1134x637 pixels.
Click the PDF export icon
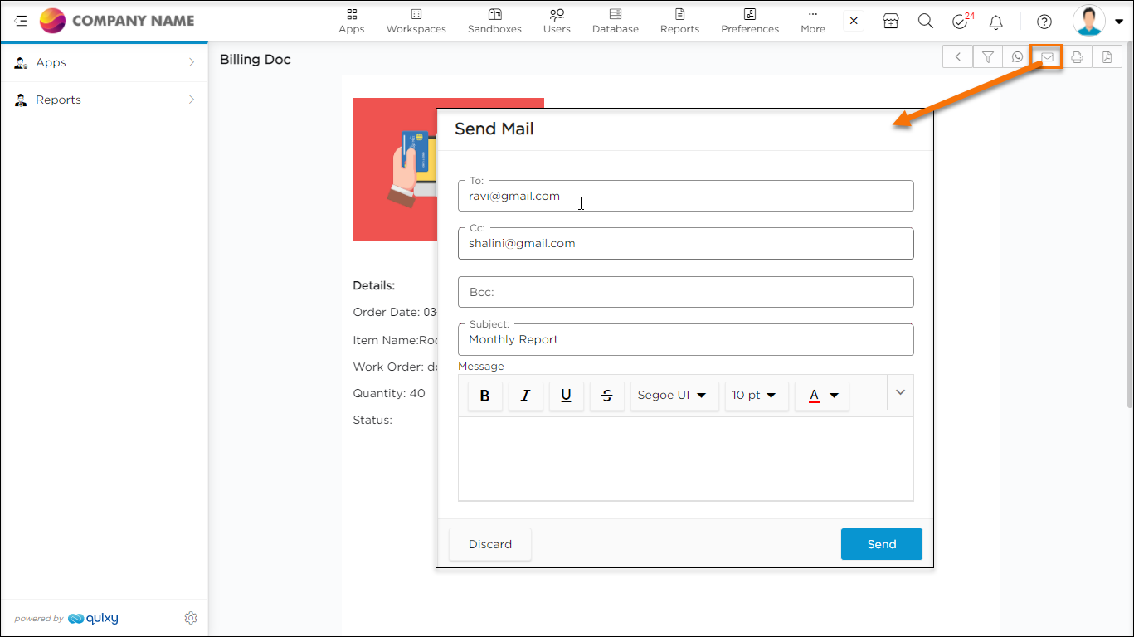click(1107, 57)
